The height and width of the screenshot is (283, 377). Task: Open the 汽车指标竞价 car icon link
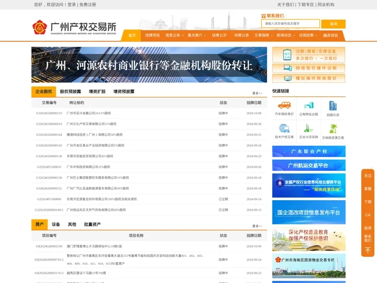284,105
